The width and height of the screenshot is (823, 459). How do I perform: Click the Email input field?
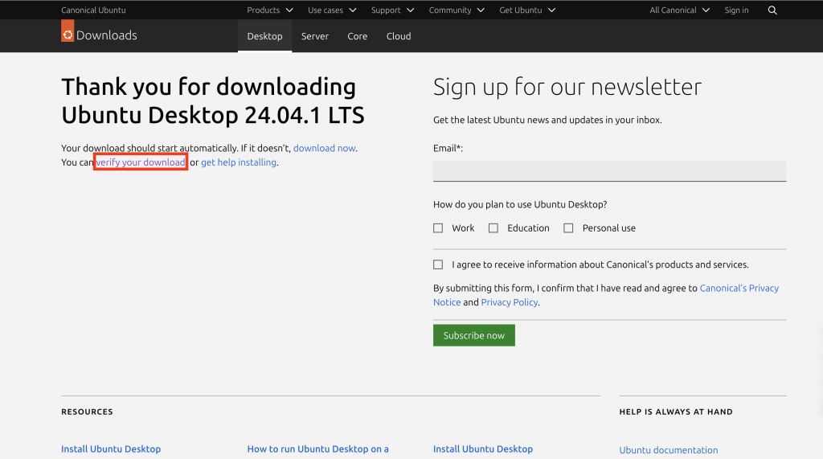(x=609, y=171)
